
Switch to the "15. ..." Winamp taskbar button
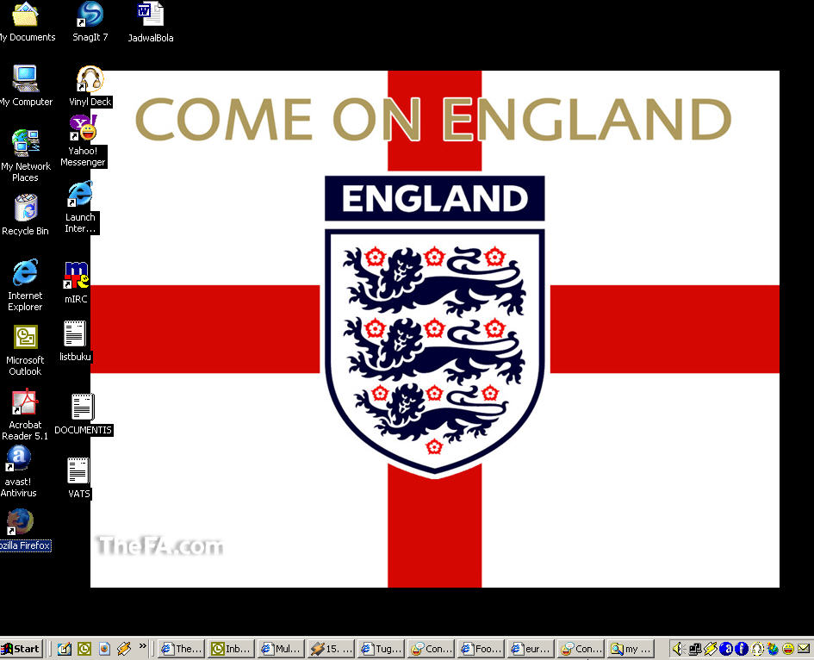[x=331, y=649]
